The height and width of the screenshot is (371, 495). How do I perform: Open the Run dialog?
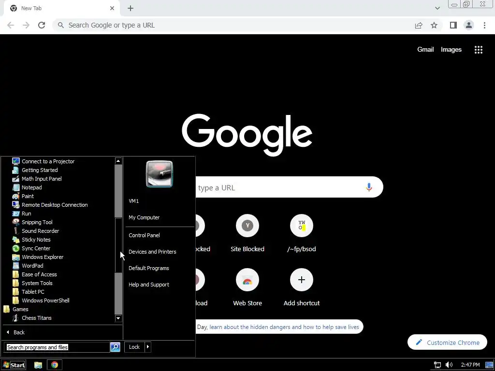(x=21, y=214)
